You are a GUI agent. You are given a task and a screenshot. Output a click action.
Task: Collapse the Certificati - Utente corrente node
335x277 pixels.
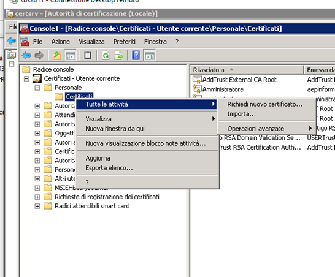pos(26,78)
